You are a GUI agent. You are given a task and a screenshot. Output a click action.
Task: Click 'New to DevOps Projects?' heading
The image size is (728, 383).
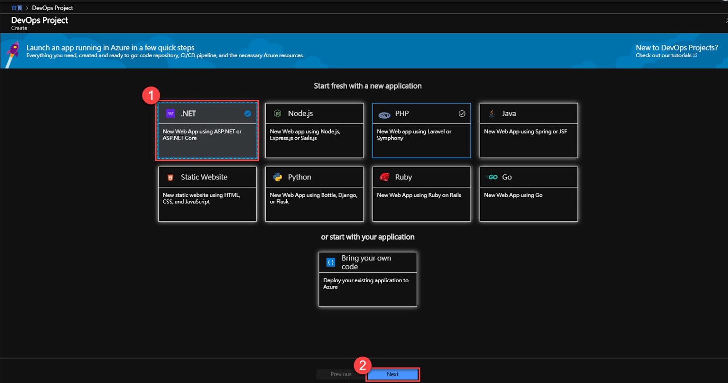[677, 48]
